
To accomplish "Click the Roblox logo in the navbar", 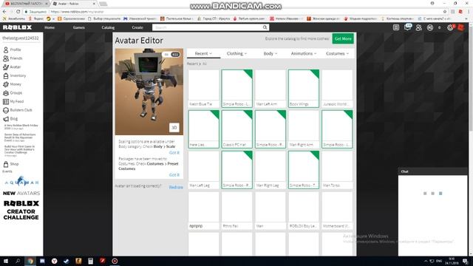I will click(x=17, y=27).
